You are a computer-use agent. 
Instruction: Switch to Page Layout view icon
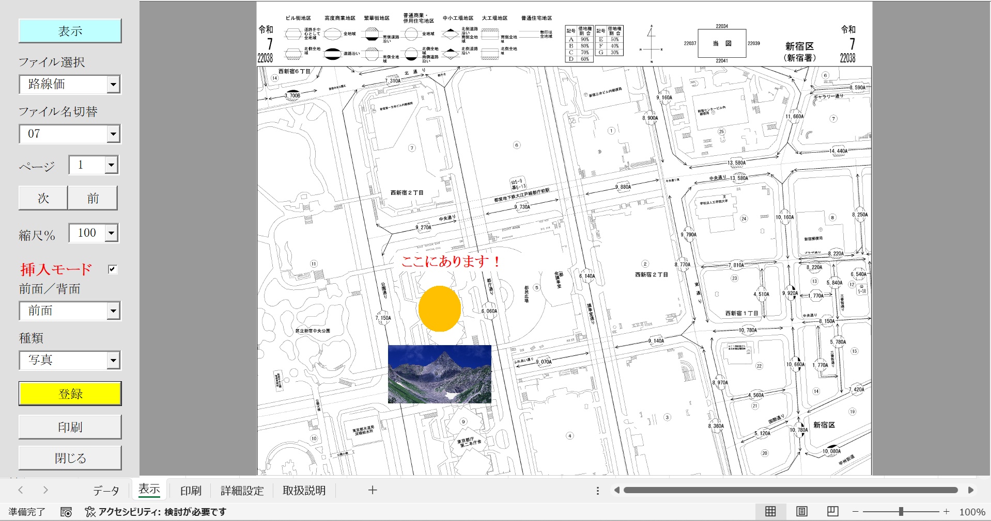pos(801,511)
